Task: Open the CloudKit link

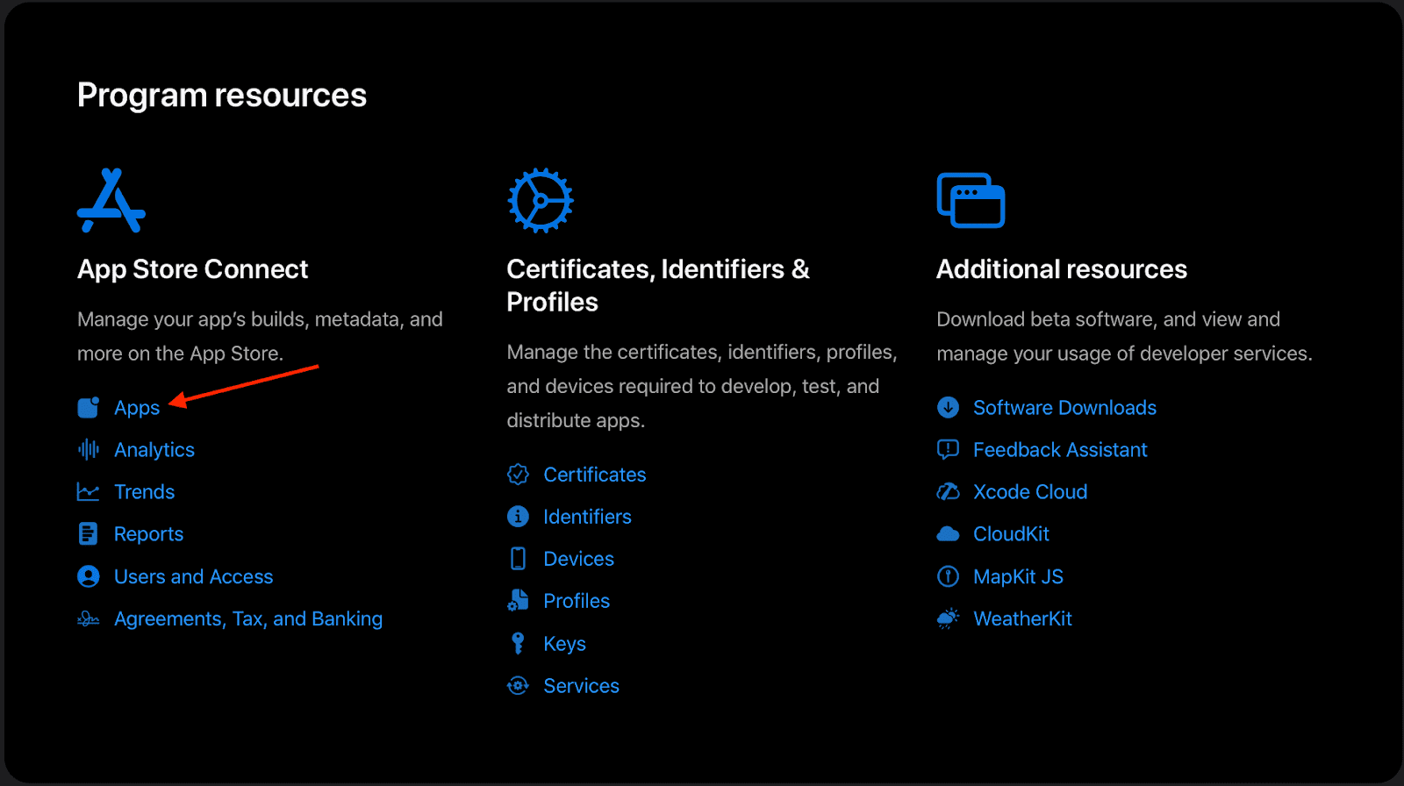Action: point(1012,534)
